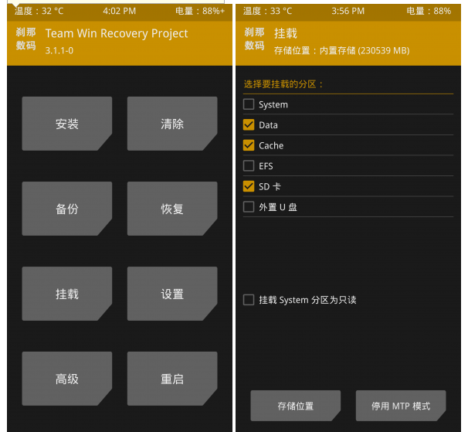Click the 温度：33 °C status text

[267, 11]
